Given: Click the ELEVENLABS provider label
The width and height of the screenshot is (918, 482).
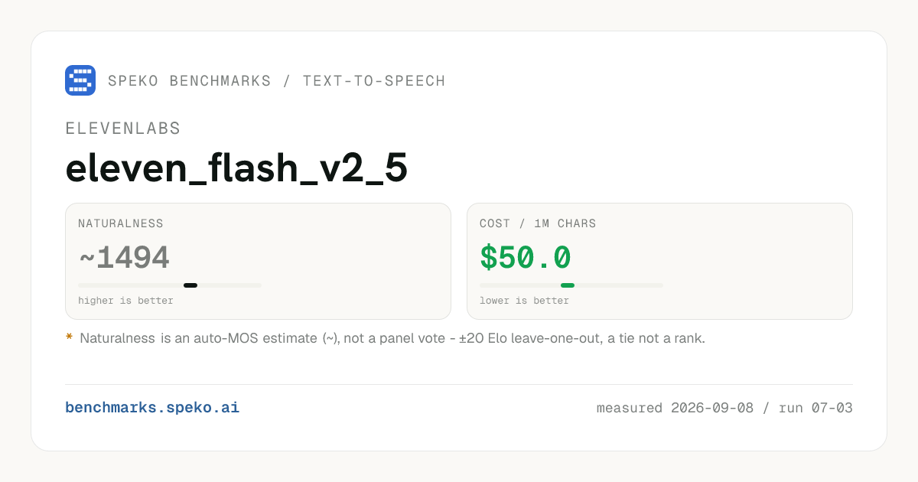Looking at the screenshot, I should point(123,129).
